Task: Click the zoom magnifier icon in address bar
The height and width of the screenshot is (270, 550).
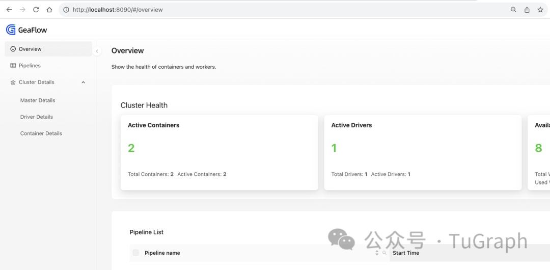Action: 513,10
